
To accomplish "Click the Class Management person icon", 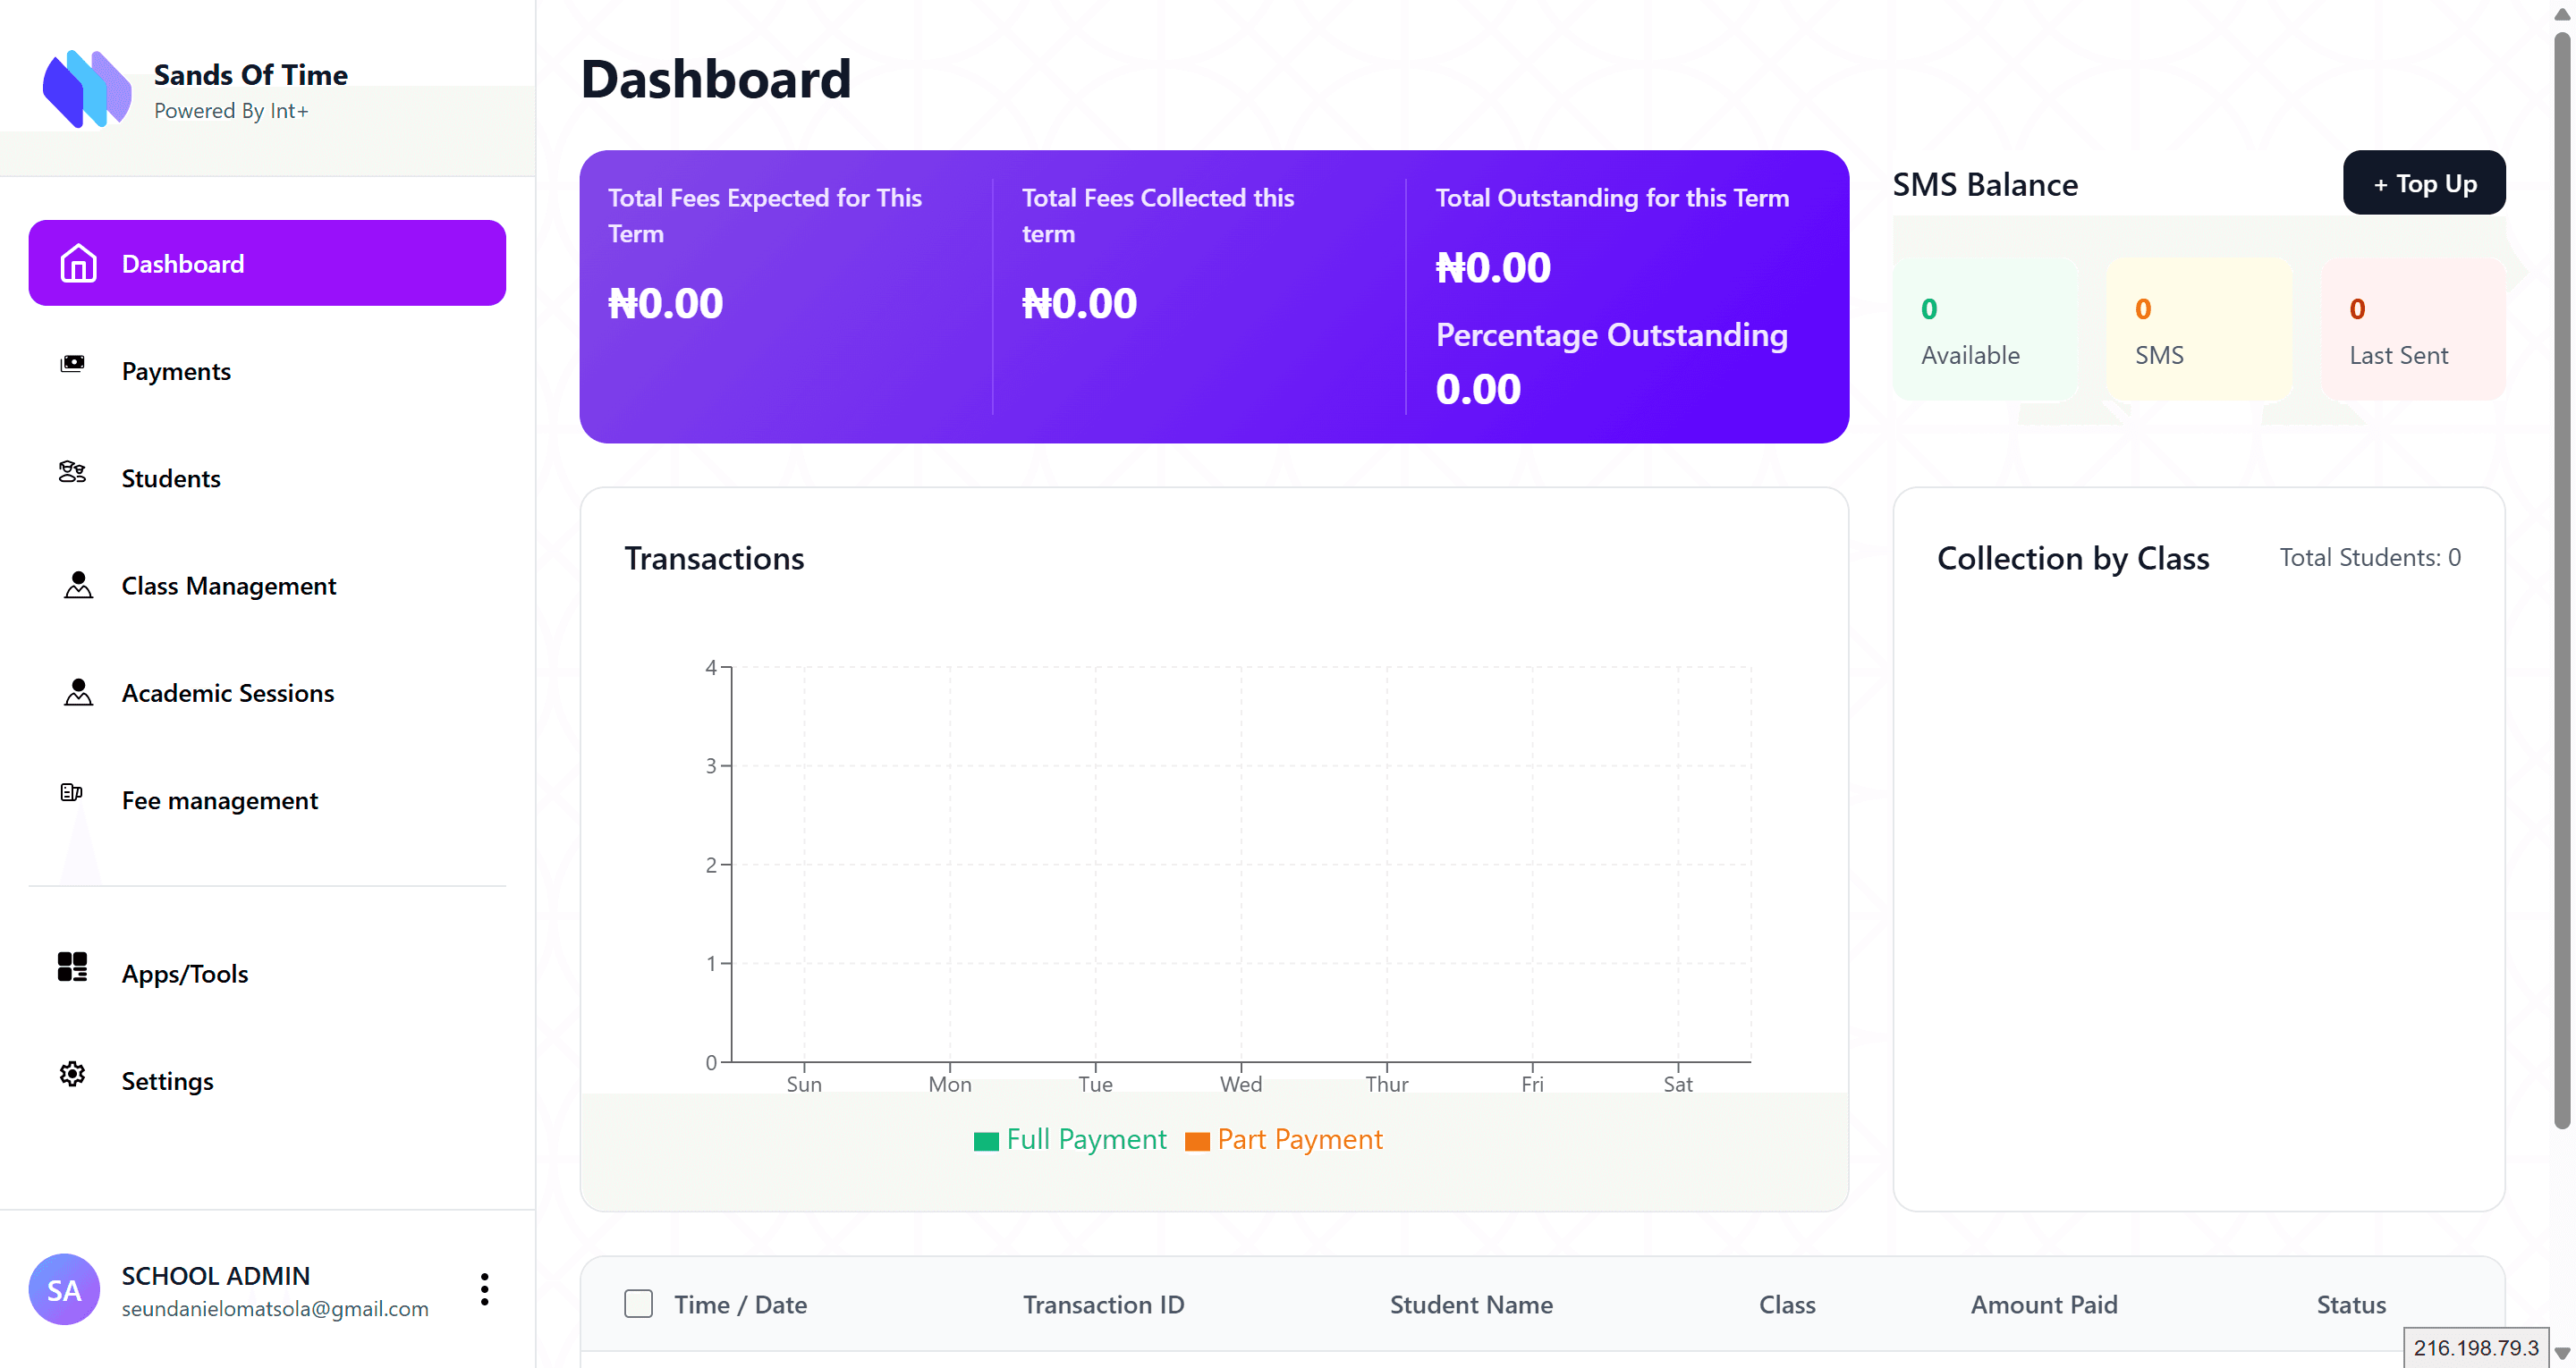I will (x=78, y=585).
